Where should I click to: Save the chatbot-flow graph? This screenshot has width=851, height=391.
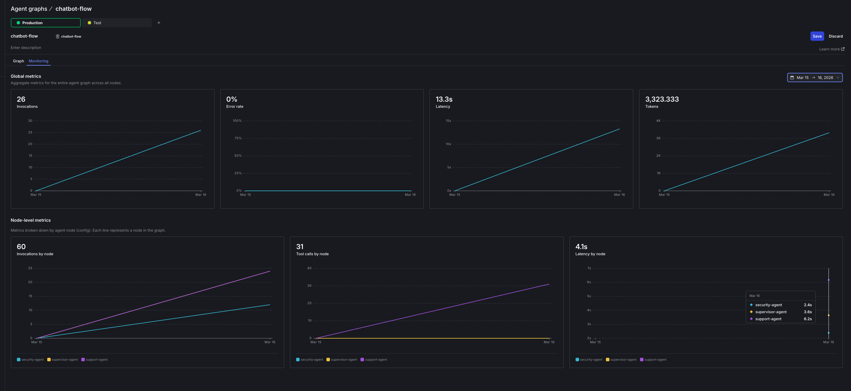pos(817,36)
